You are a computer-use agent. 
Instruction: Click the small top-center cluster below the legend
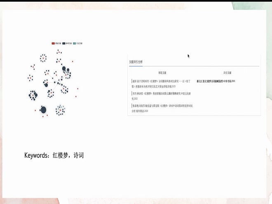tap(59, 52)
